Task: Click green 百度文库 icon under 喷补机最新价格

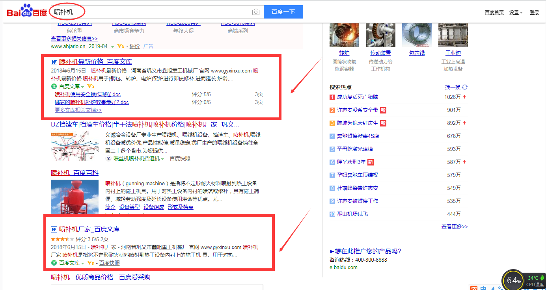Action: click(54, 86)
